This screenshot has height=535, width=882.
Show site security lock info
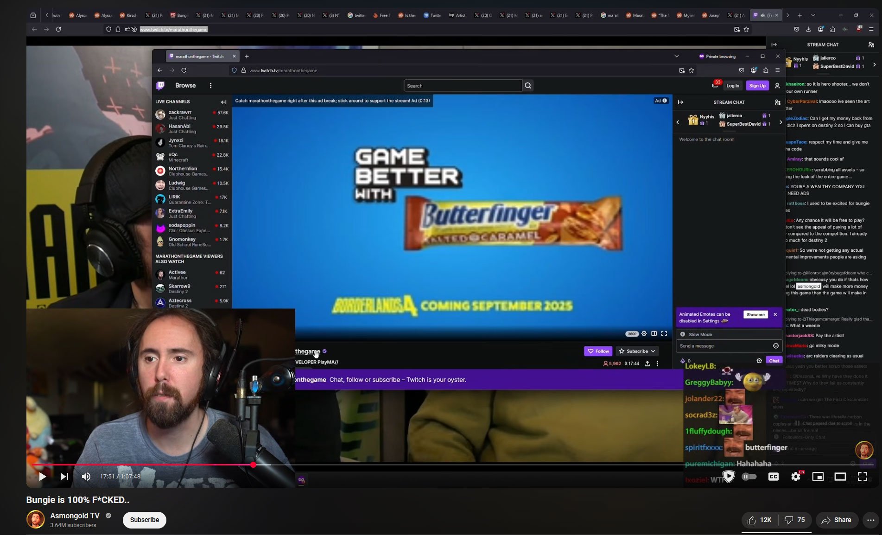(x=118, y=29)
